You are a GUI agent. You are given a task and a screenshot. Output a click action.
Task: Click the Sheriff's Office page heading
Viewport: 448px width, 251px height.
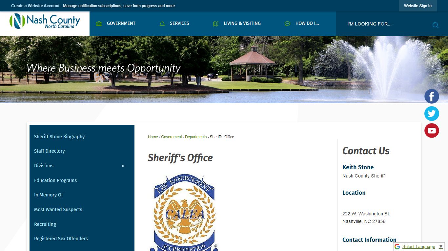[180, 158]
